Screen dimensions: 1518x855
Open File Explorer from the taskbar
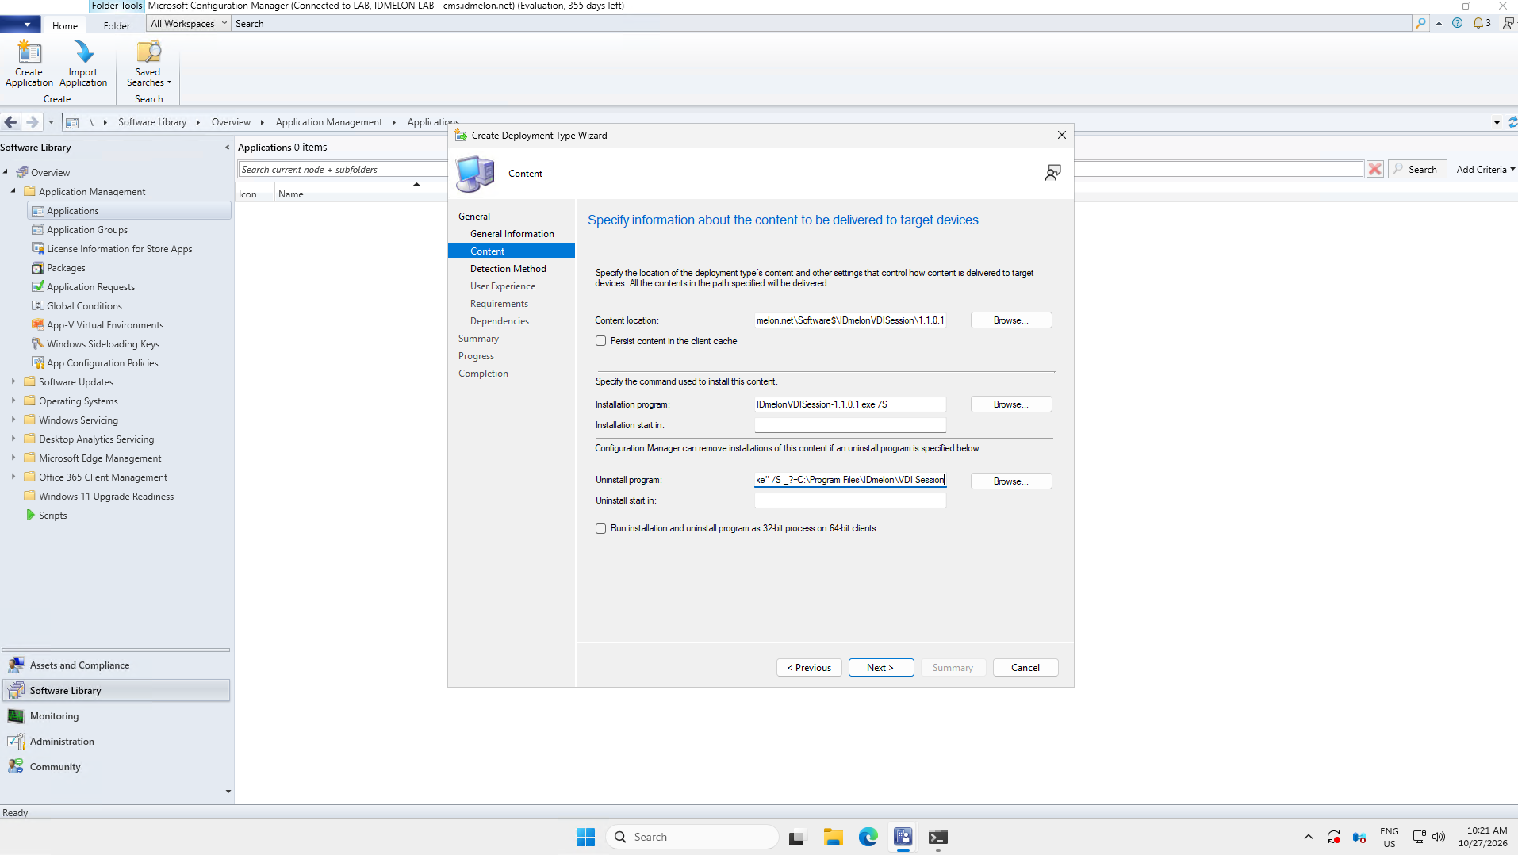click(x=833, y=837)
